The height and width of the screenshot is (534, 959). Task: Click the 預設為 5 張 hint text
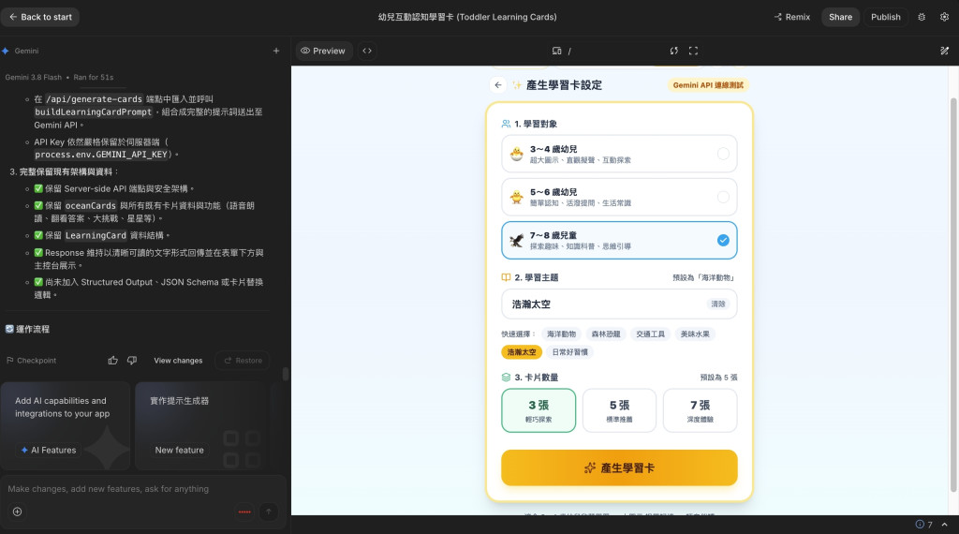[718, 378]
